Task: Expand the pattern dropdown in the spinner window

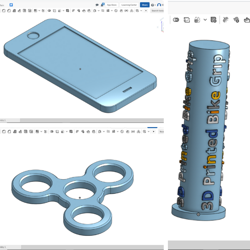Action: 41,132
